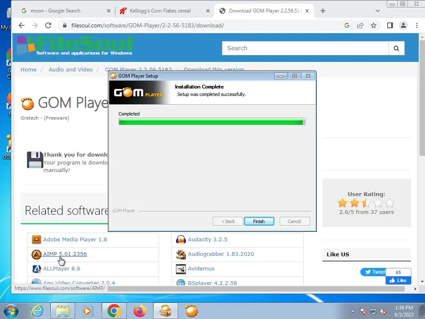Click the address bar URL
This screenshot has height=319, width=425.
[147, 25]
